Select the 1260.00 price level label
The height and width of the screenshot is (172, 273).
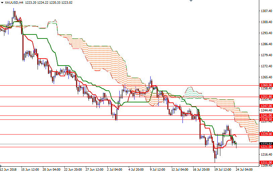pyautogui.click(x=266, y=85)
